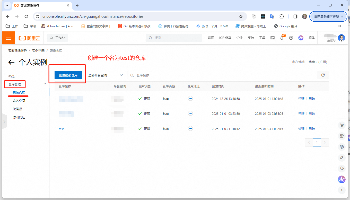Open the settings gear side icon
Image resolution: width=350 pixels, height=200 pixels.
pyautogui.click(x=342, y=147)
